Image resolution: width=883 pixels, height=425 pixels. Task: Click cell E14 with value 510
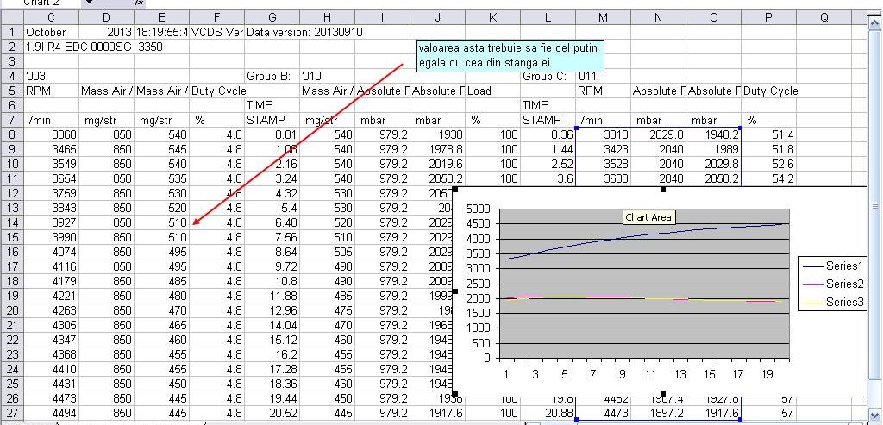click(161, 222)
